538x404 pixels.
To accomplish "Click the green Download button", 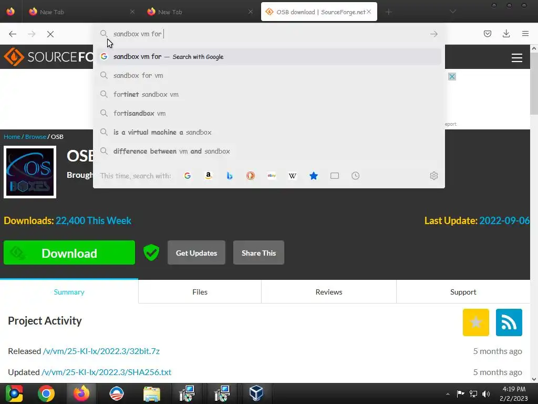I will tap(69, 253).
